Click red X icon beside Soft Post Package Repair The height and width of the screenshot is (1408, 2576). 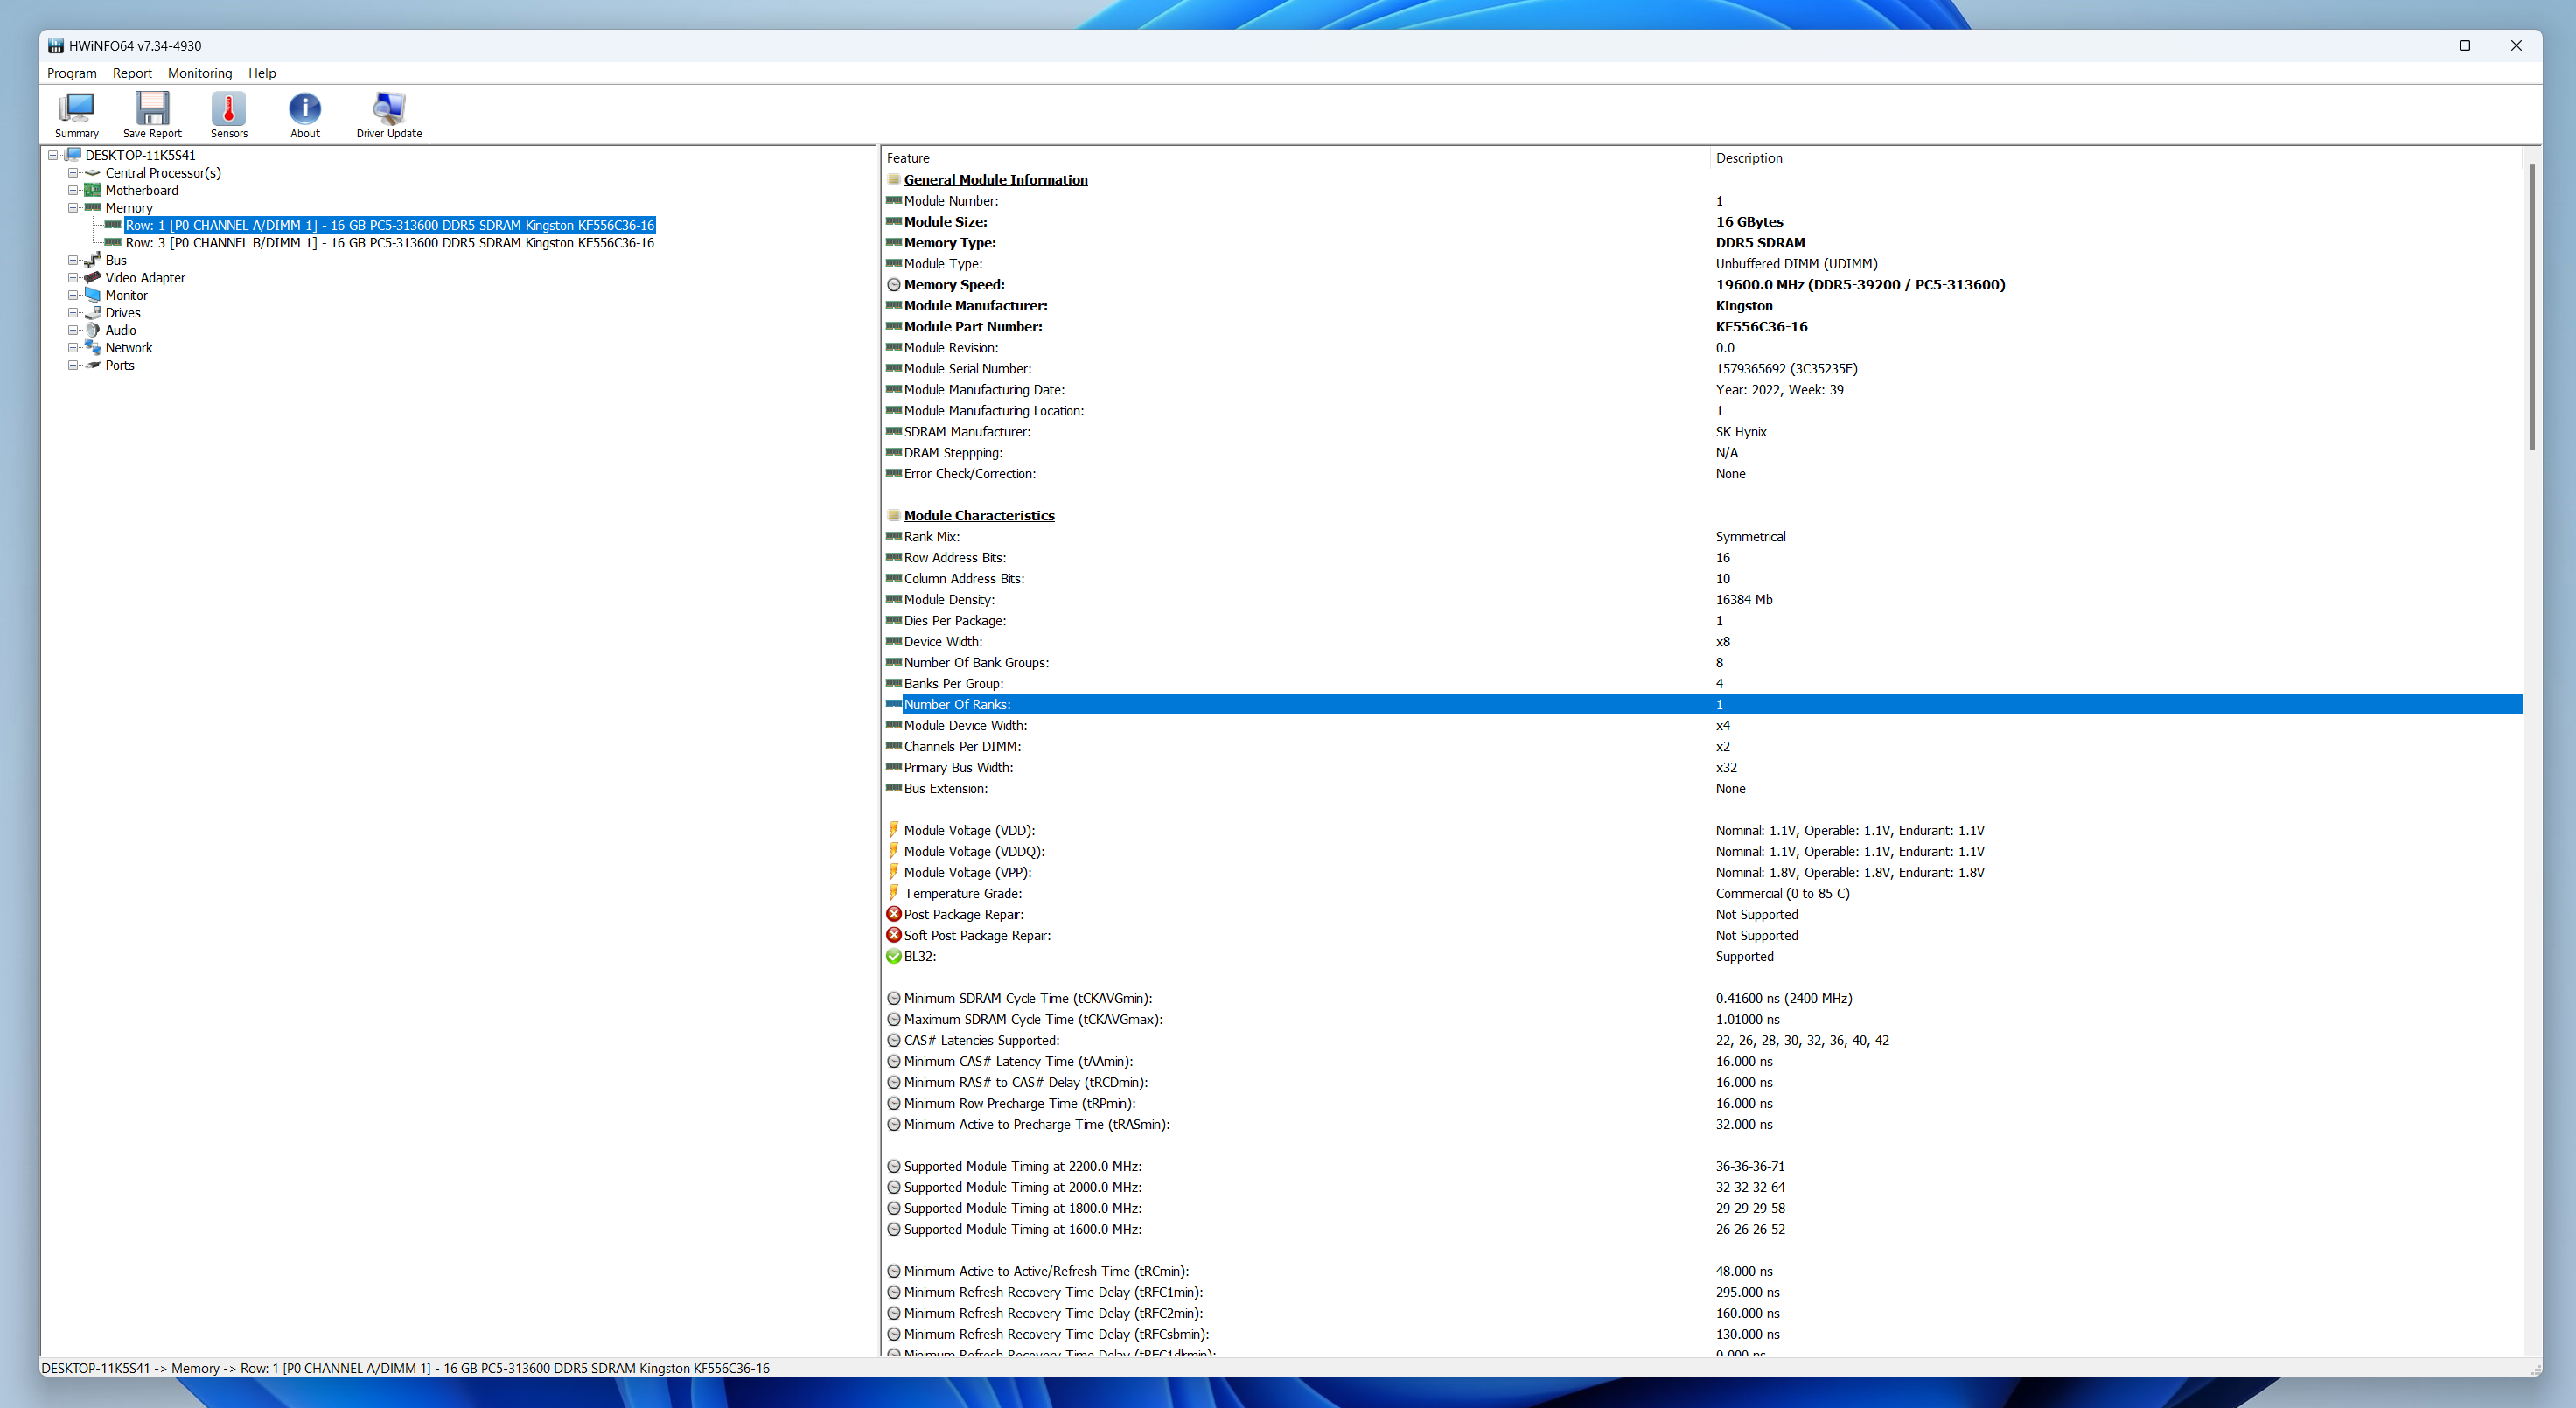[894, 935]
